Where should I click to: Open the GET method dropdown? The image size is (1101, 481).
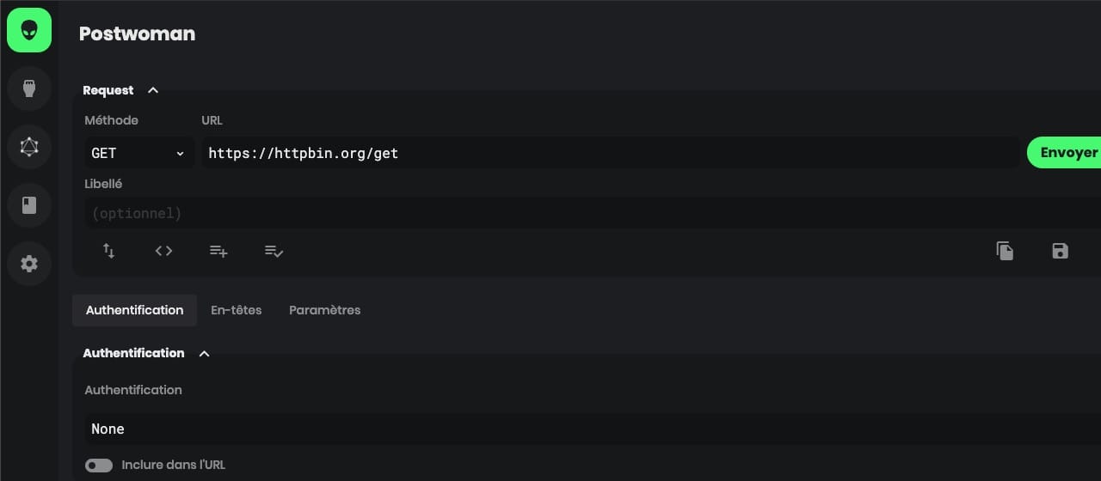[138, 153]
